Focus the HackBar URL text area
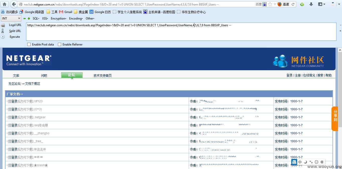 pyautogui.click(x=181, y=31)
